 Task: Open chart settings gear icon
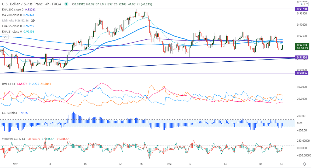click(304, 164)
